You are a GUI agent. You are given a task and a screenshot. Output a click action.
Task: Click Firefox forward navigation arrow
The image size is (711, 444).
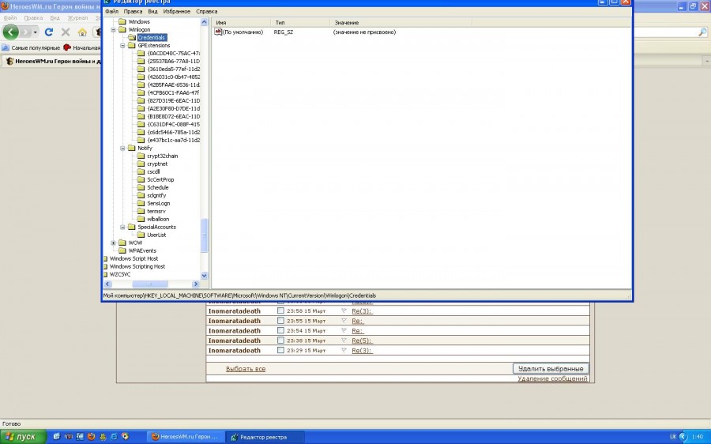pos(25,32)
